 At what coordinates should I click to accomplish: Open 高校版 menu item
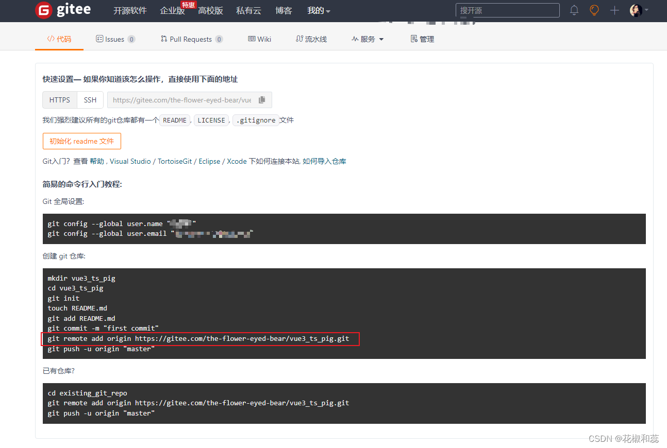tap(210, 11)
